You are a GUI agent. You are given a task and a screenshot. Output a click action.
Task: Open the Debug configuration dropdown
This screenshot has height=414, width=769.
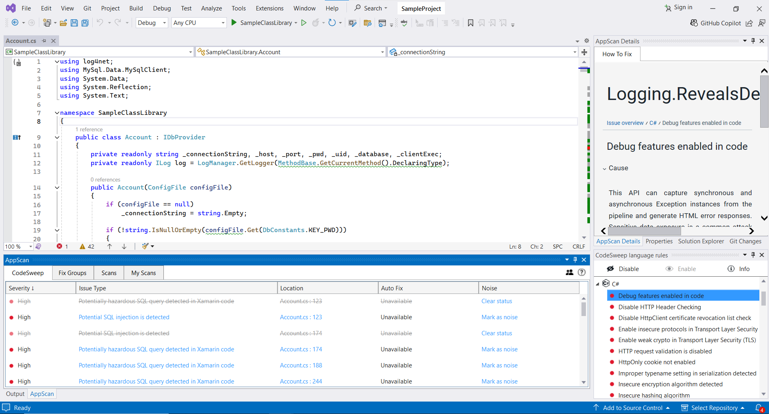[x=152, y=23]
